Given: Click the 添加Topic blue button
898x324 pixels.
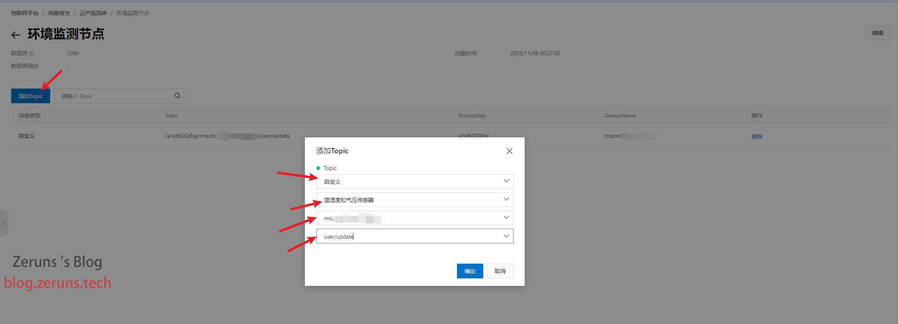Looking at the screenshot, I should [x=31, y=96].
